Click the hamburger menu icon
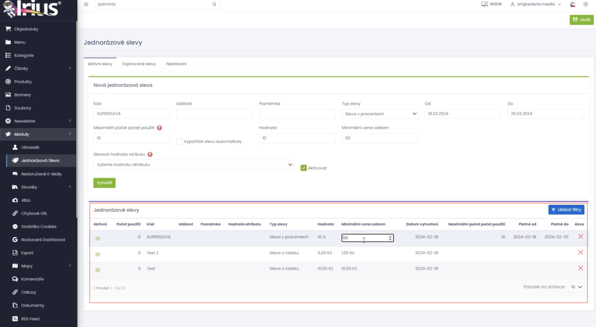The image size is (596, 327). (x=86, y=4)
